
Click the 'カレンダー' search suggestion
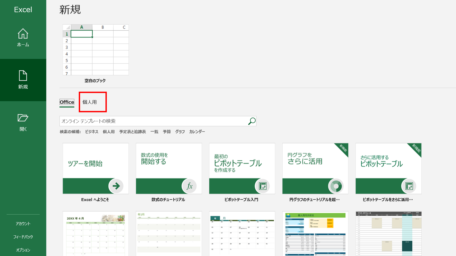click(197, 131)
